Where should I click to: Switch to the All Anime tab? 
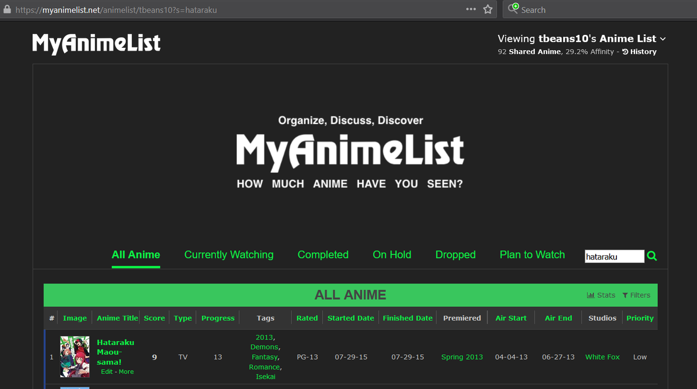pyautogui.click(x=136, y=255)
